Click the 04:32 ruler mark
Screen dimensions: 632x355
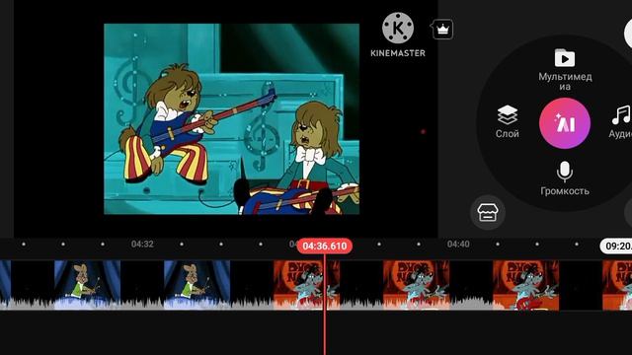pos(142,244)
